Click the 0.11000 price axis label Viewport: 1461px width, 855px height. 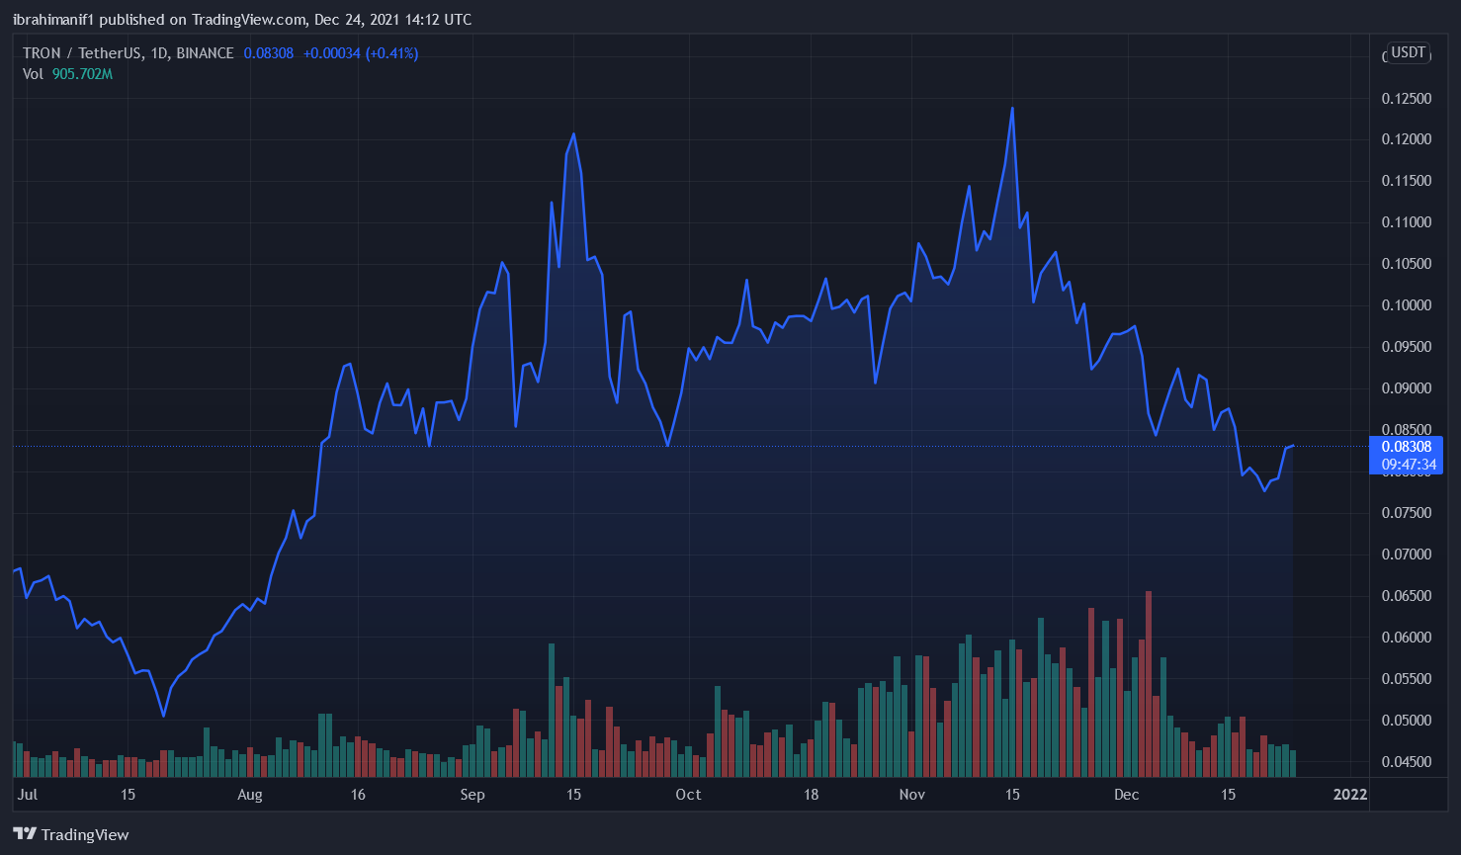pos(1406,222)
